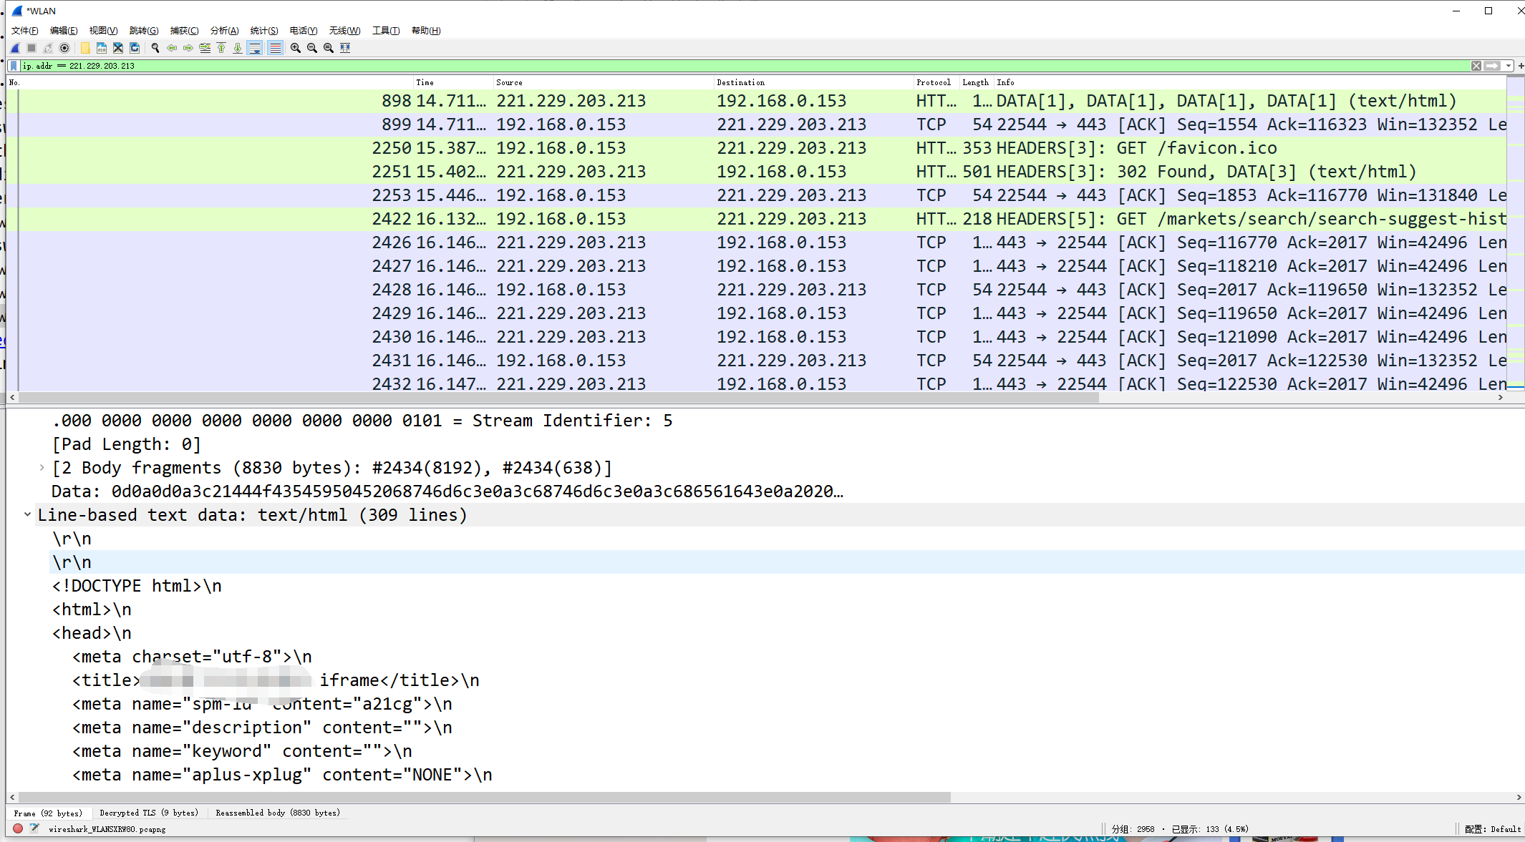
Task: Go to the last packet
Action: point(238,48)
